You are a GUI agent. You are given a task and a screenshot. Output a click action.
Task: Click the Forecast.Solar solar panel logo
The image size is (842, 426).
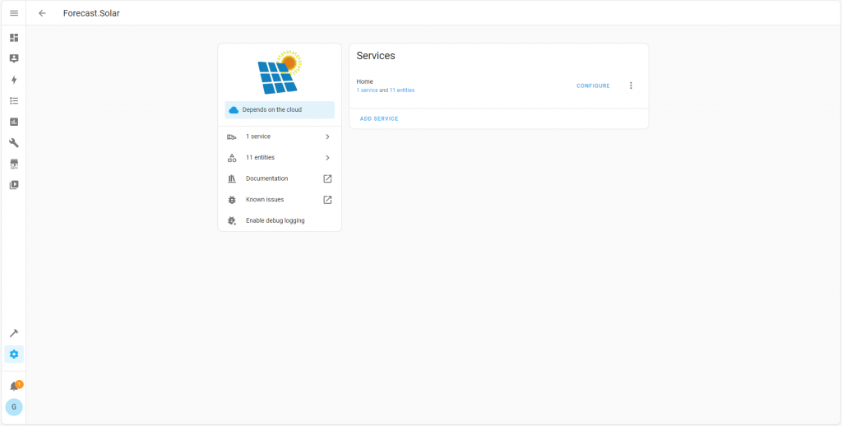point(280,72)
